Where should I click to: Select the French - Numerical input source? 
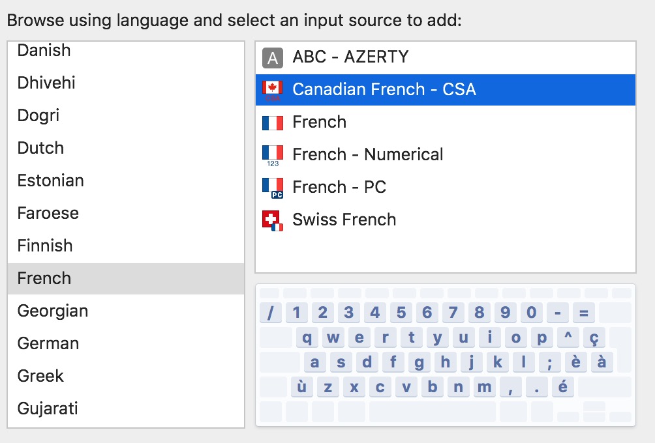click(x=367, y=154)
